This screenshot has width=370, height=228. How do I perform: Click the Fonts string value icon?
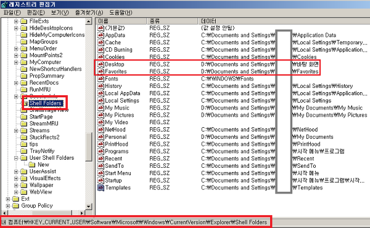[x=101, y=79]
